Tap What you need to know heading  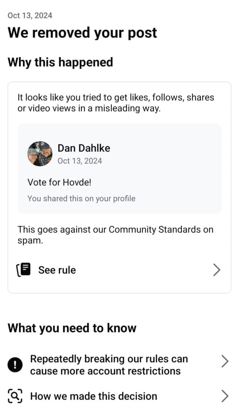click(x=72, y=328)
